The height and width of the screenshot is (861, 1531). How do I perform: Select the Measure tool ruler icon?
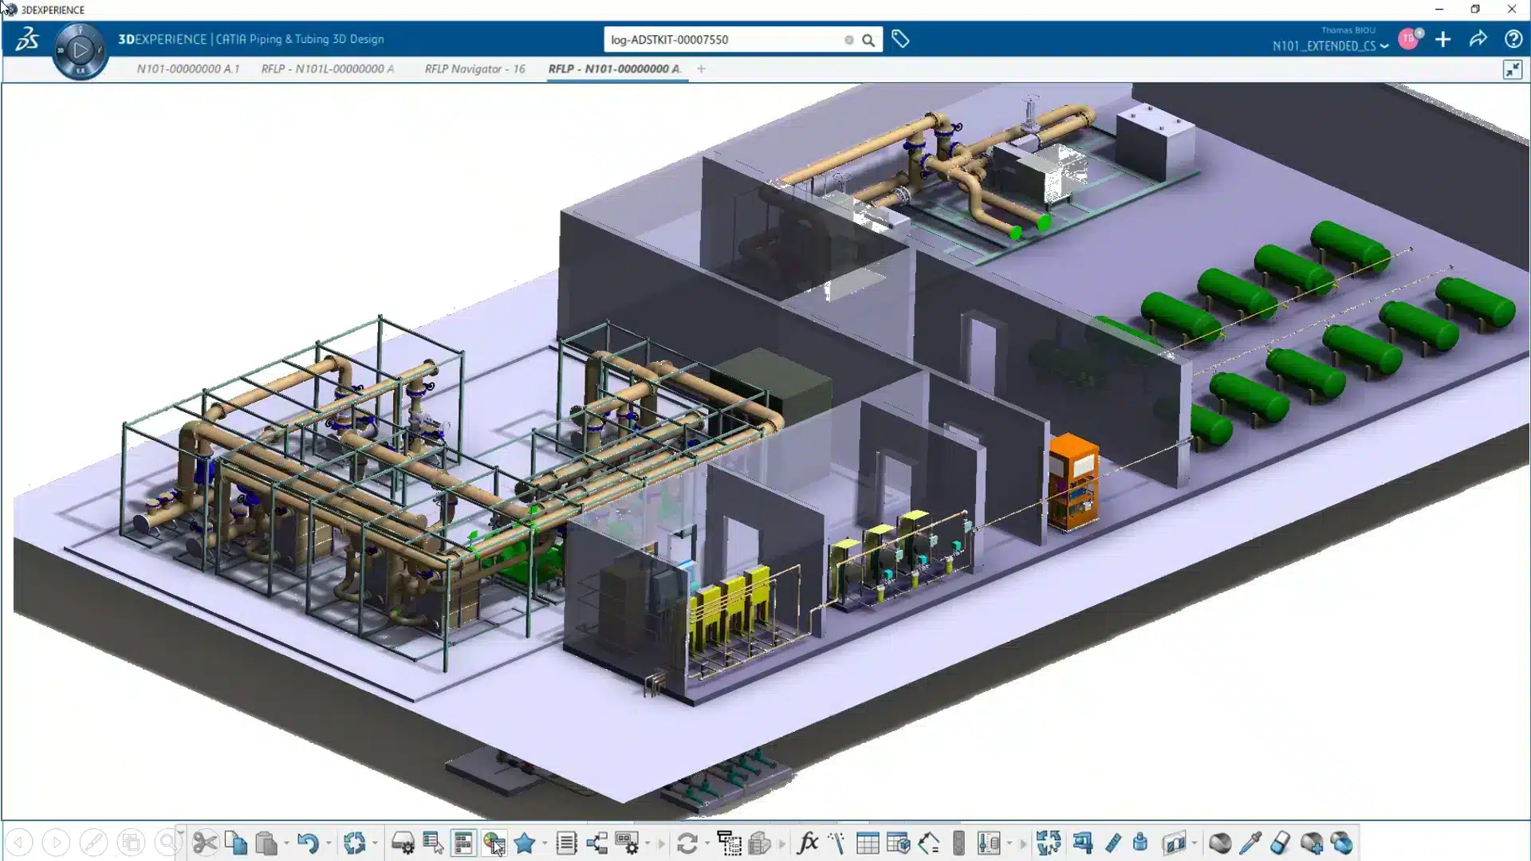click(1115, 843)
